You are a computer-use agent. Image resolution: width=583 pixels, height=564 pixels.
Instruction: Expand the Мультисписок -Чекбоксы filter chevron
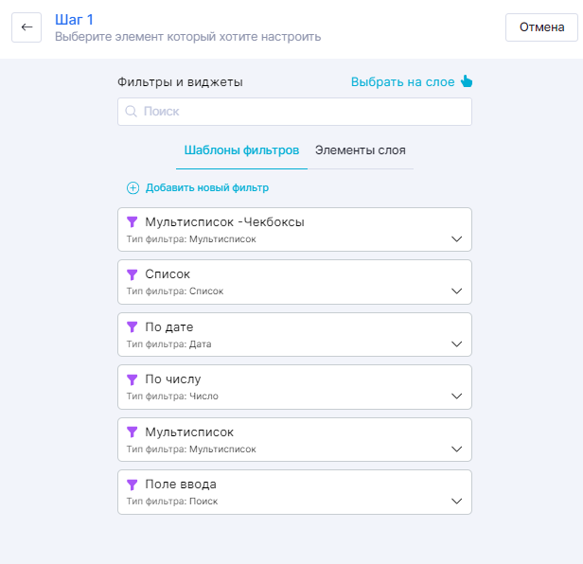pos(456,238)
